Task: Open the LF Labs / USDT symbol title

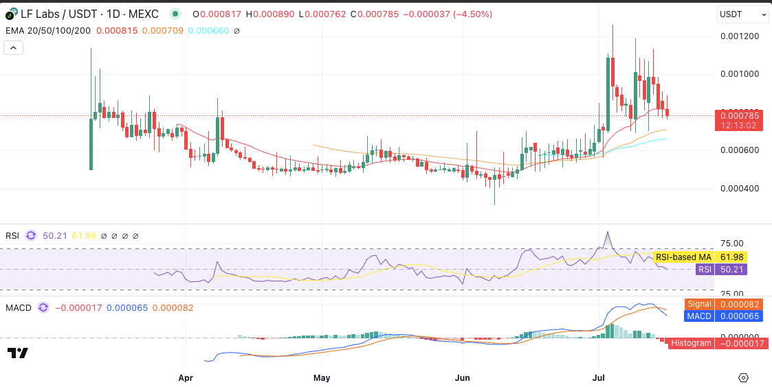Action: point(91,14)
